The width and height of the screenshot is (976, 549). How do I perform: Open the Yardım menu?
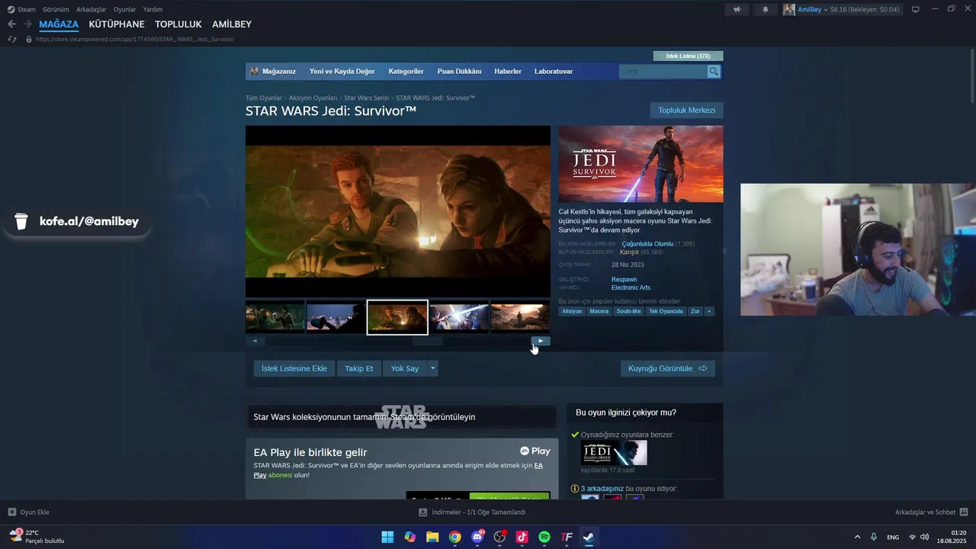pyautogui.click(x=152, y=9)
